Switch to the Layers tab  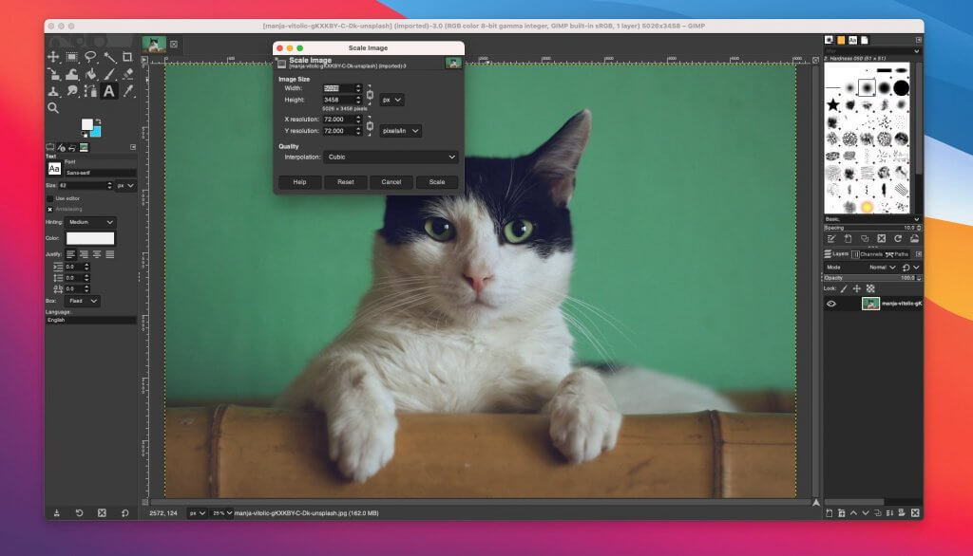click(836, 254)
